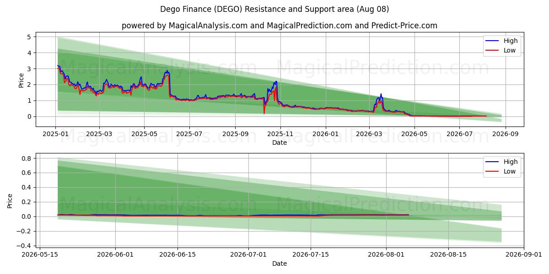Click the '2026-09-01' tick label on the bottom chart
The height and width of the screenshot is (274, 549).
pyautogui.click(x=524, y=255)
